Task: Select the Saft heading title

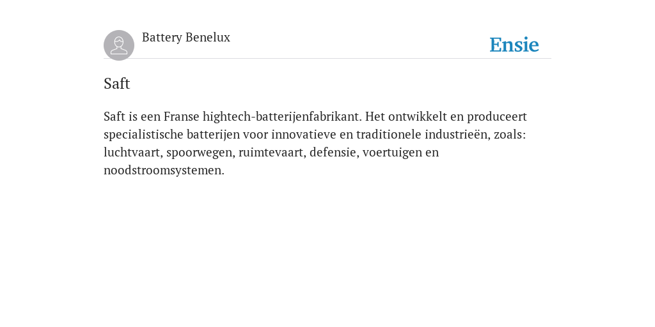Action: [117, 84]
